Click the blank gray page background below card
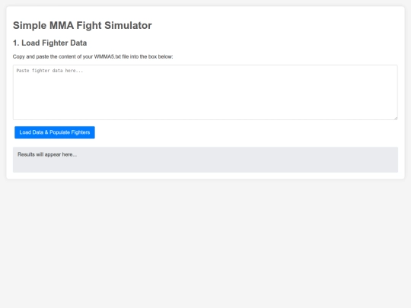This screenshot has height=308, width=411. pyautogui.click(x=205, y=243)
